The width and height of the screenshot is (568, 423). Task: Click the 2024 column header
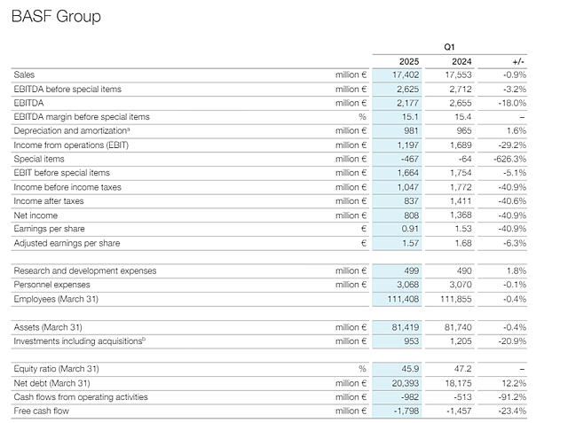[461, 61]
